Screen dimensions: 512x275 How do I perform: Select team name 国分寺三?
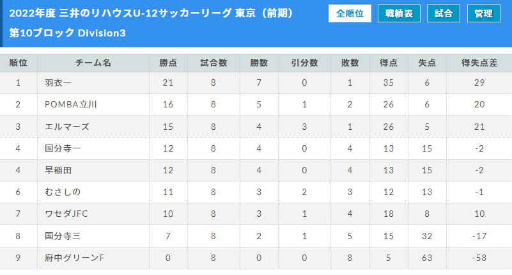pyautogui.click(x=63, y=236)
